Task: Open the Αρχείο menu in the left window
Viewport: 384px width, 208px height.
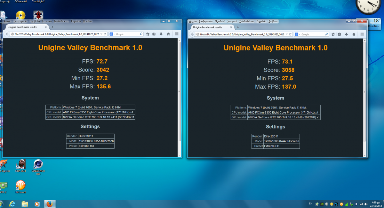Action: click(7, 21)
